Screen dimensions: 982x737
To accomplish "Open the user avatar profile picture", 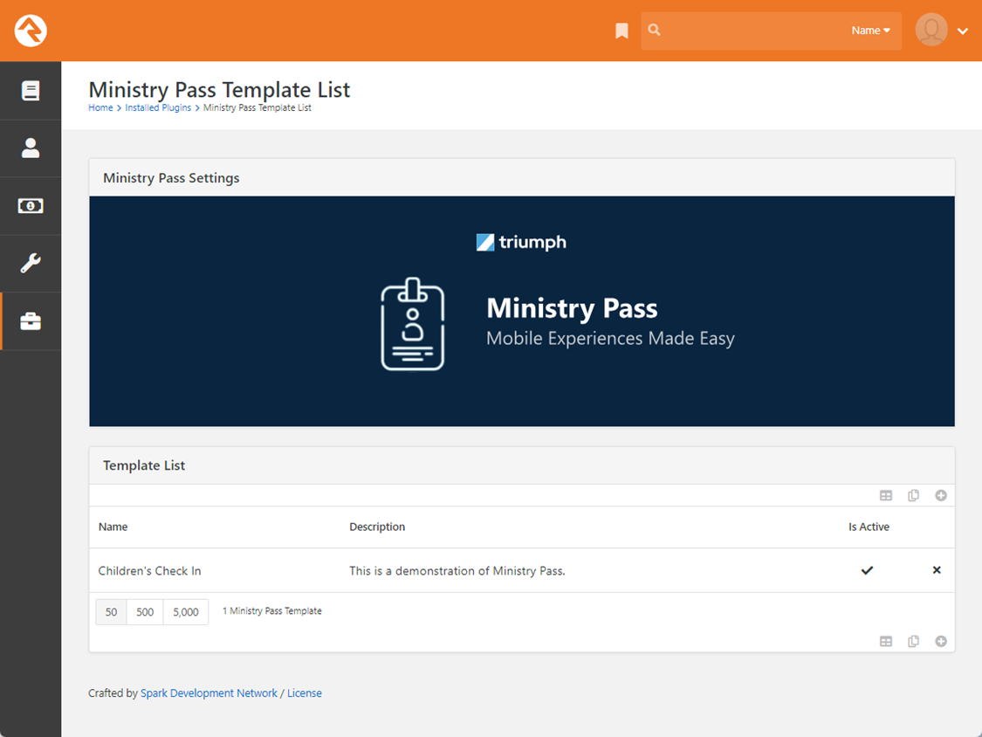I will (931, 30).
